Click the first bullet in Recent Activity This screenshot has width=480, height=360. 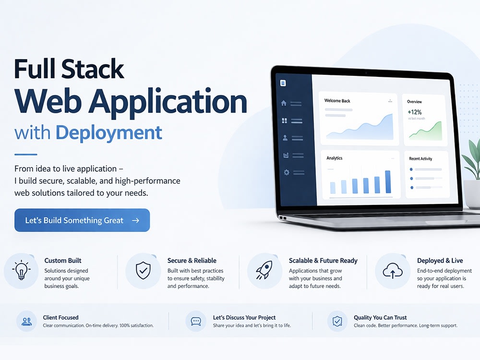click(411, 169)
